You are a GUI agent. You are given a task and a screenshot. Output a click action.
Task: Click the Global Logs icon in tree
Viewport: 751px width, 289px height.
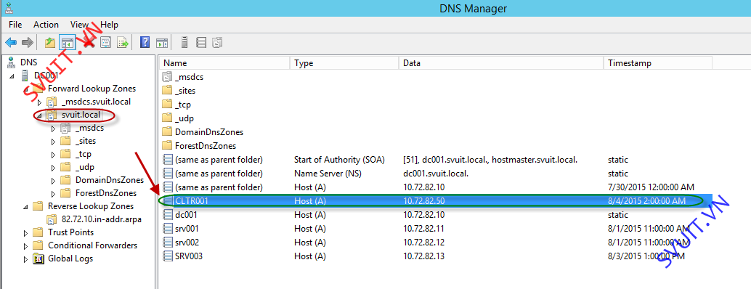38,259
